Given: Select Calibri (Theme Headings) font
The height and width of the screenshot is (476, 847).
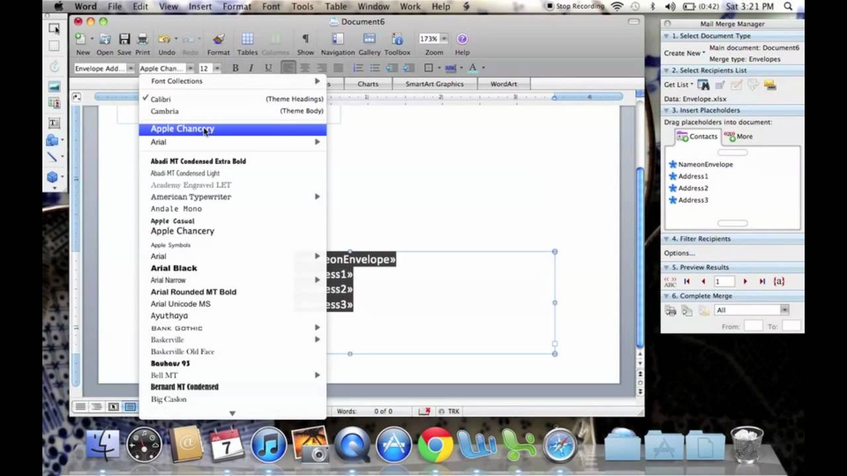Looking at the screenshot, I should (232, 99).
